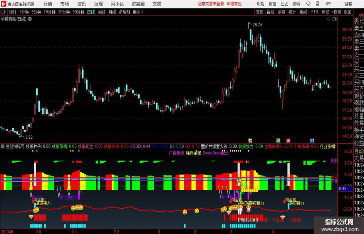This screenshot has height=234, width=364.
Task: Switch to the 月线 monthly period
Action: click(x=112, y=12)
